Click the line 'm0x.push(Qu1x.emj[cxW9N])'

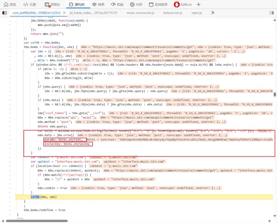coord(59,25)
